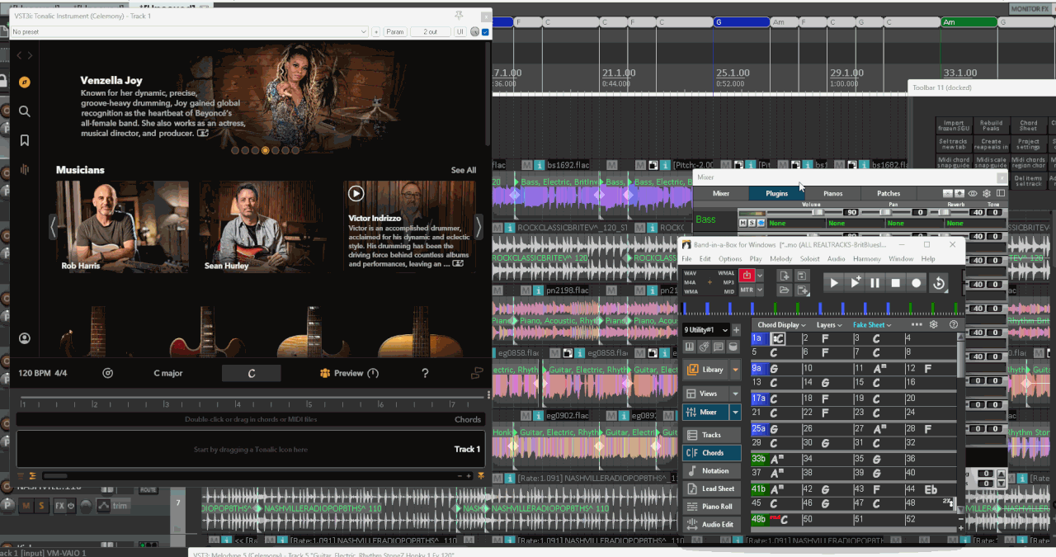Click the plus button beside preset box

pos(376,31)
